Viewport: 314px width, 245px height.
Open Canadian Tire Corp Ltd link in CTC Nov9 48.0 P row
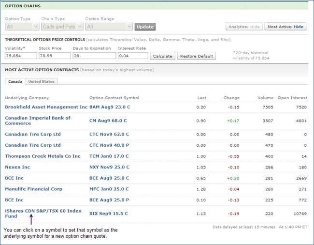point(33,145)
